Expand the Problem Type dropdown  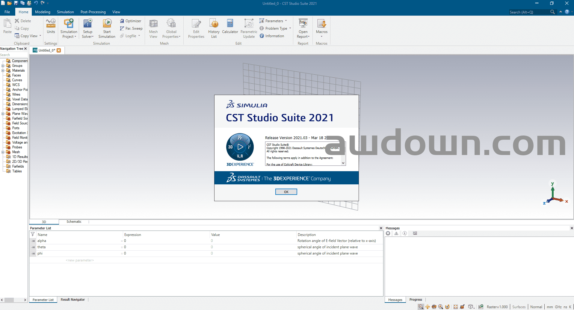(290, 28)
